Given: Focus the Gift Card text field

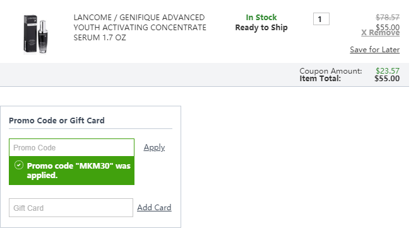Looking at the screenshot, I should tap(71, 208).
